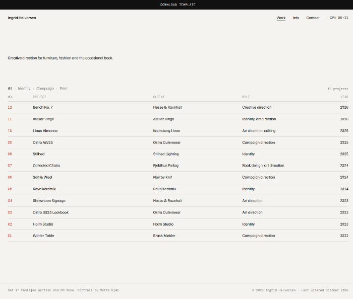Select the All filter
The height and width of the screenshot is (299, 353).
coord(10,89)
